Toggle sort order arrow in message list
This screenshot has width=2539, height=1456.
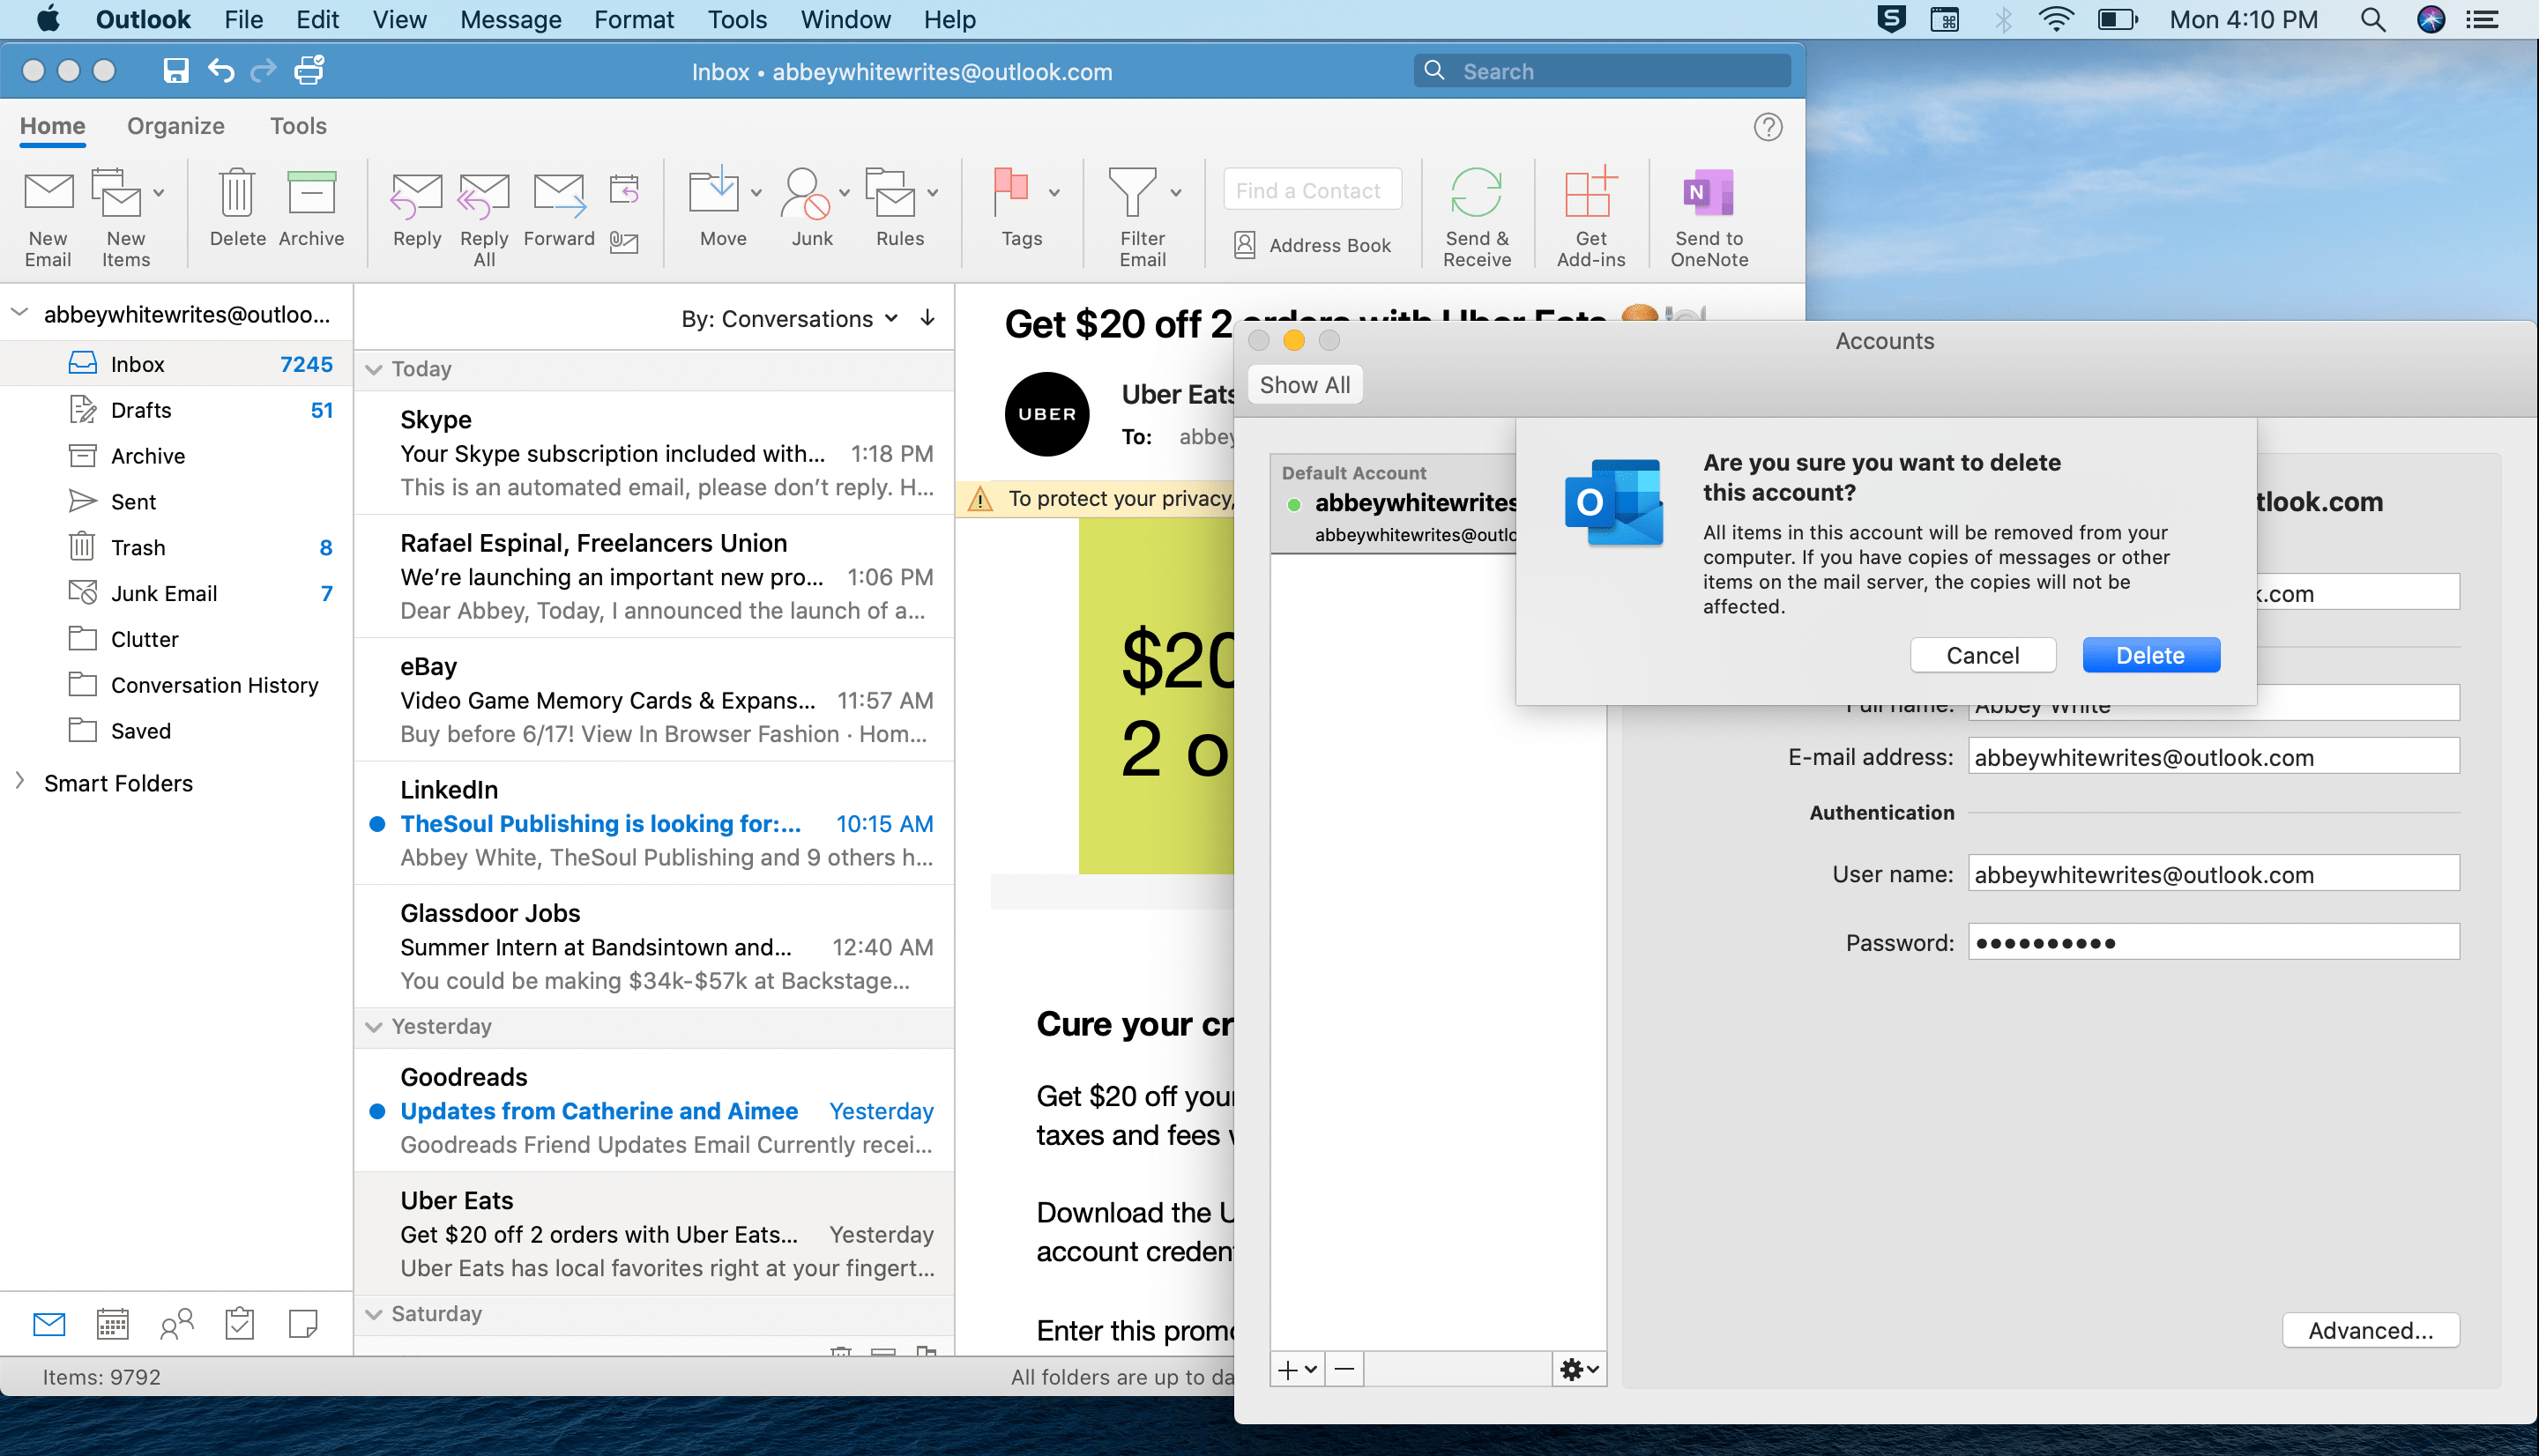[x=928, y=318]
